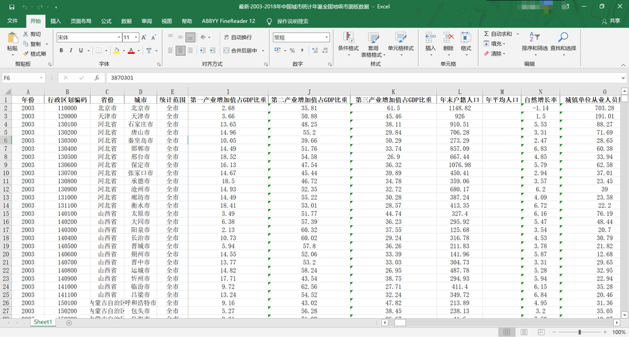Open the ABBYY FineReader 12 tab
This screenshot has width=629, height=337.
pos(228,22)
